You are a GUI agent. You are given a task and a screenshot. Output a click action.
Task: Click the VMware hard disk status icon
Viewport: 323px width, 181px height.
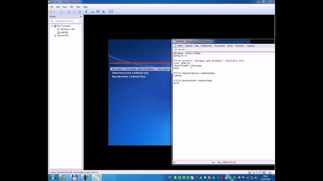(249, 172)
